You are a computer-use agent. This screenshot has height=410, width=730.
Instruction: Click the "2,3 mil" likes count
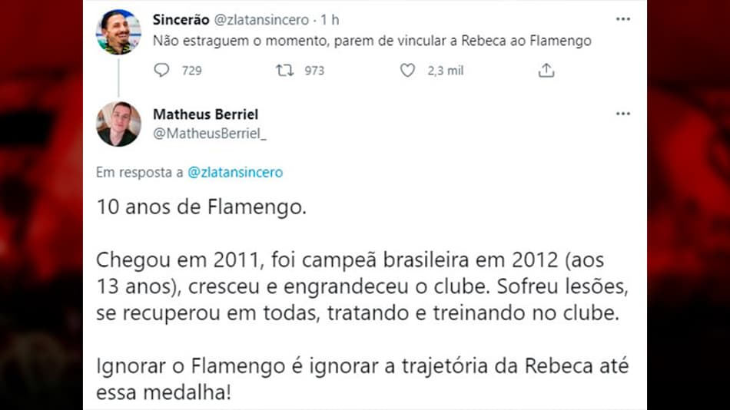(446, 71)
